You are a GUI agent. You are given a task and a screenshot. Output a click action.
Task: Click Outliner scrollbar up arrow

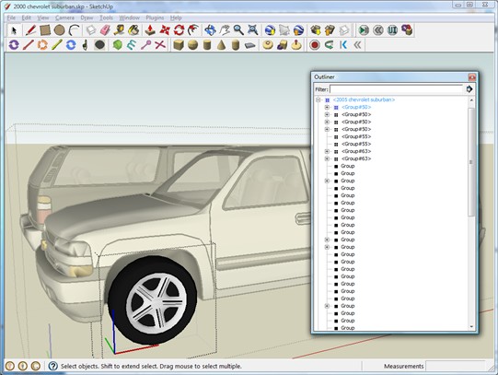pos(471,100)
